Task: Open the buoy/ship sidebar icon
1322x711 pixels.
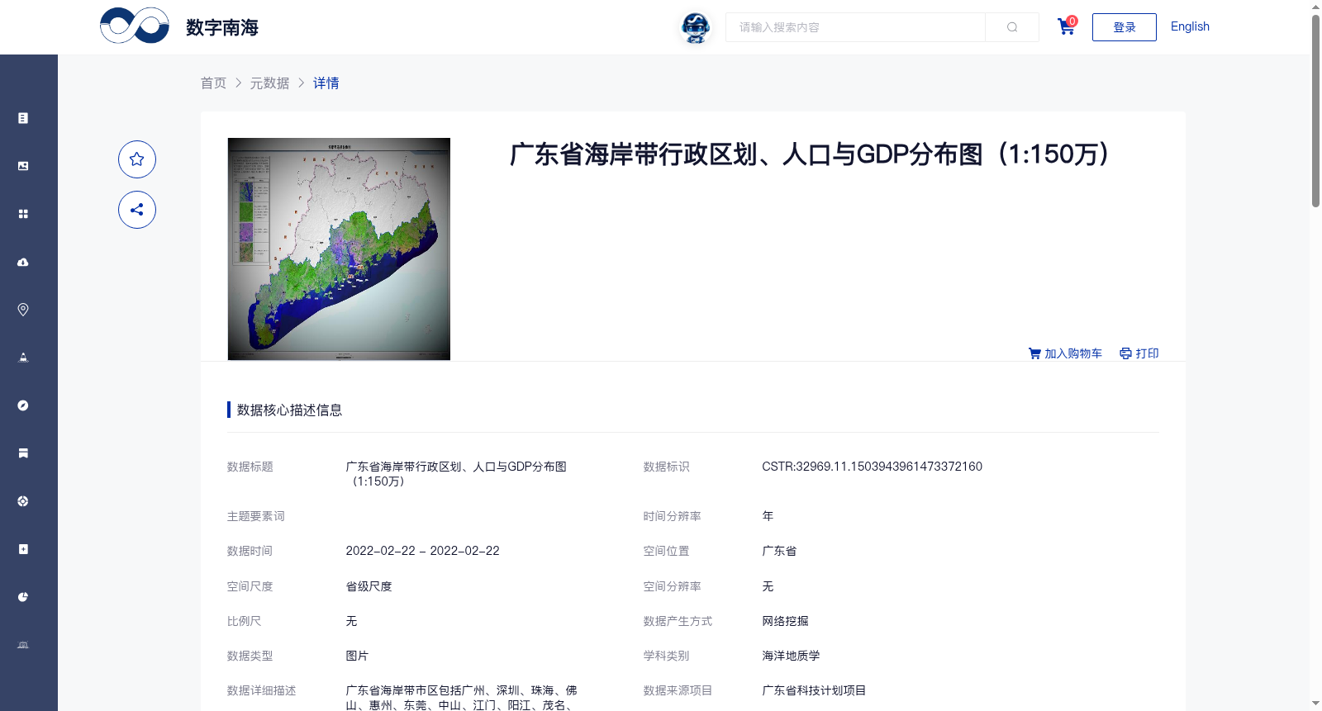Action: point(23,358)
